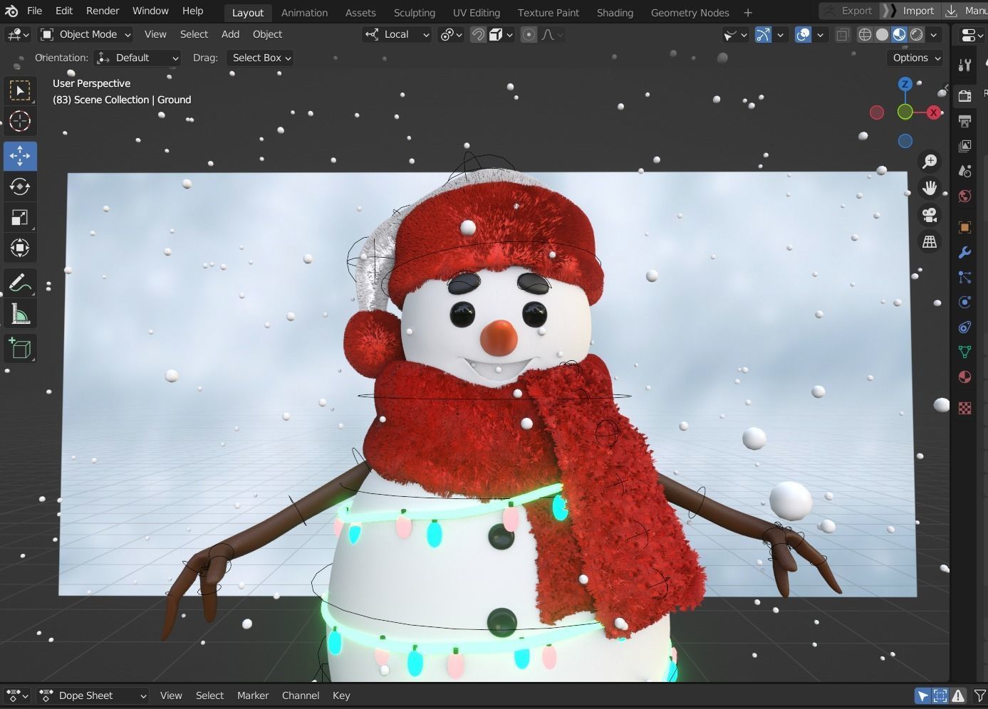This screenshot has width=988, height=709.
Task: Open Tool properties tab (wrench and screwdriver)
Action: (965, 65)
